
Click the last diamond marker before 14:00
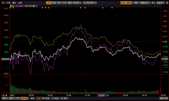(112, 8)
